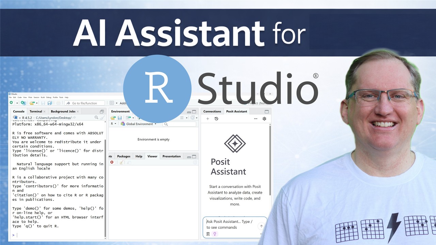The width and height of the screenshot is (436, 245).
Task: Open the Build menu
Action: pyautogui.click(x=43, y=97)
